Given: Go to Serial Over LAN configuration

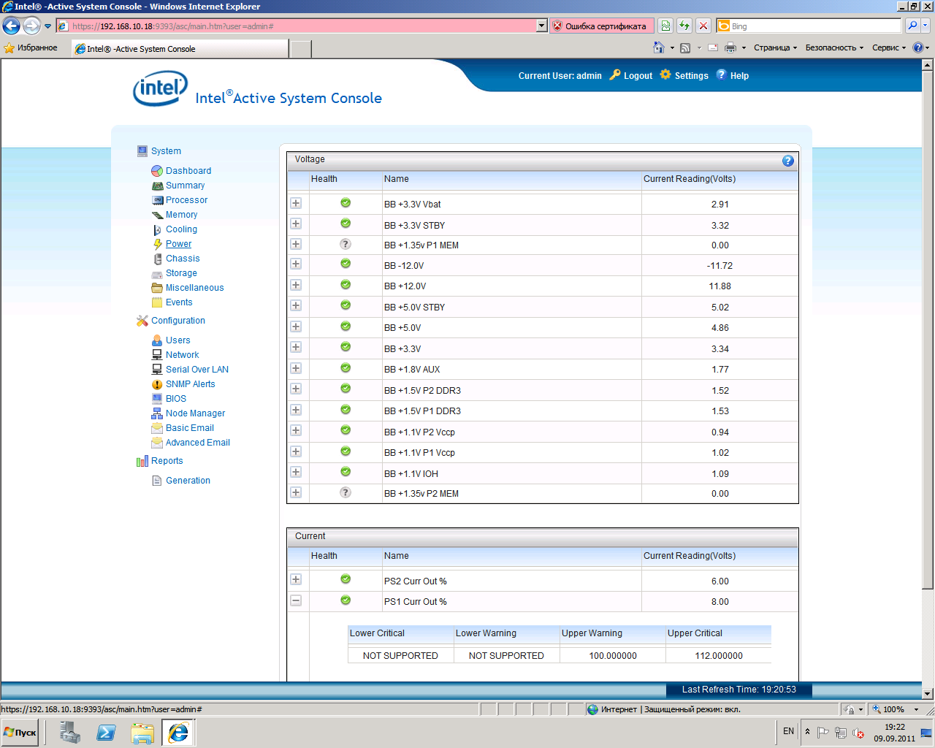Looking at the screenshot, I should pyautogui.click(x=196, y=370).
